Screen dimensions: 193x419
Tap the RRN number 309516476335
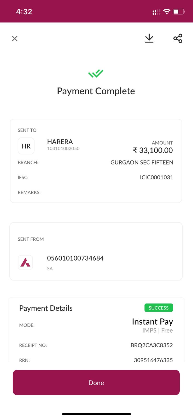pyautogui.click(x=153, y=360)
